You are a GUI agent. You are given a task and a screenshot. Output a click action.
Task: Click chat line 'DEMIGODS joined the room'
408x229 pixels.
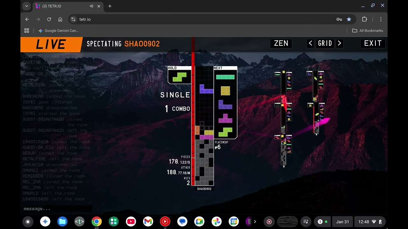(x=54, y=176)
